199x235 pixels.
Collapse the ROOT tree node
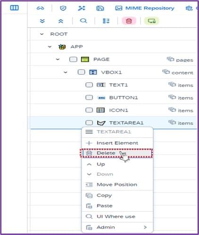(41, 34)
